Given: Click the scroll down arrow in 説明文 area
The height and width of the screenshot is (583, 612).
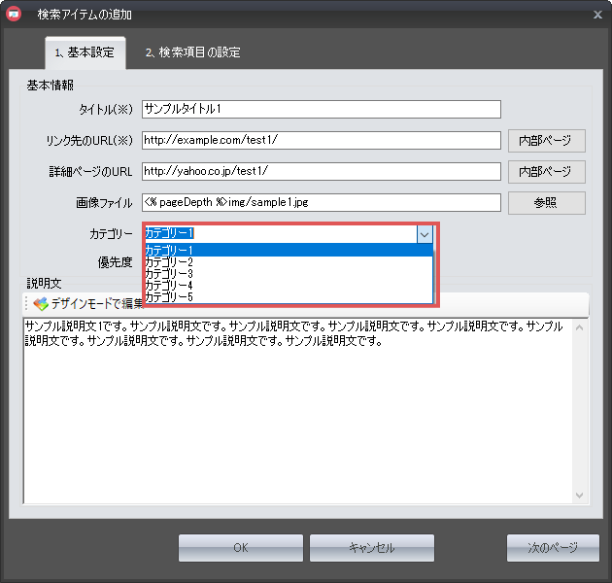Looking at the screenshot, I should tap(580, 496).
